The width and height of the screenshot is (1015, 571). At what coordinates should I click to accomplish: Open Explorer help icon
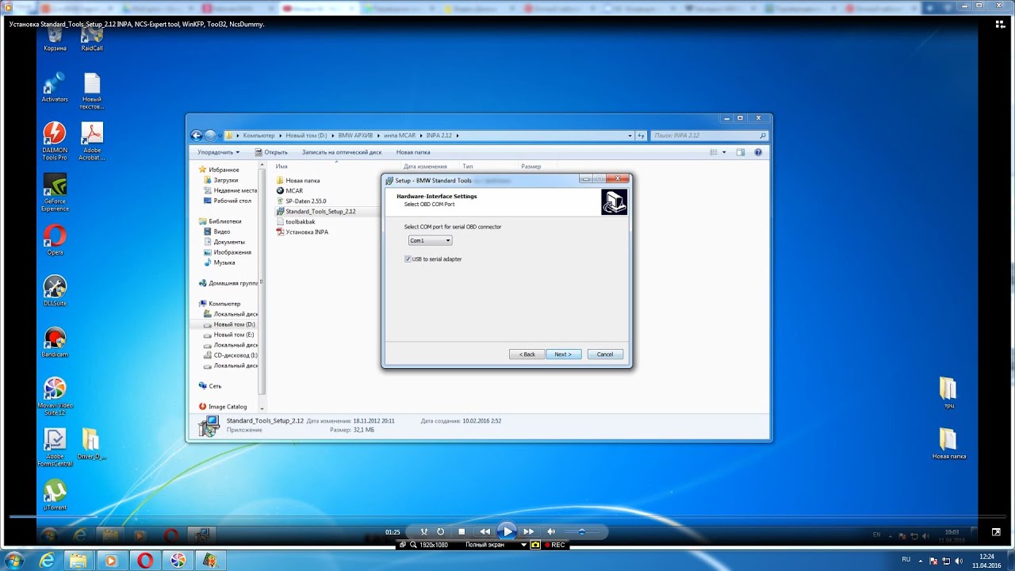pos(758,152)
